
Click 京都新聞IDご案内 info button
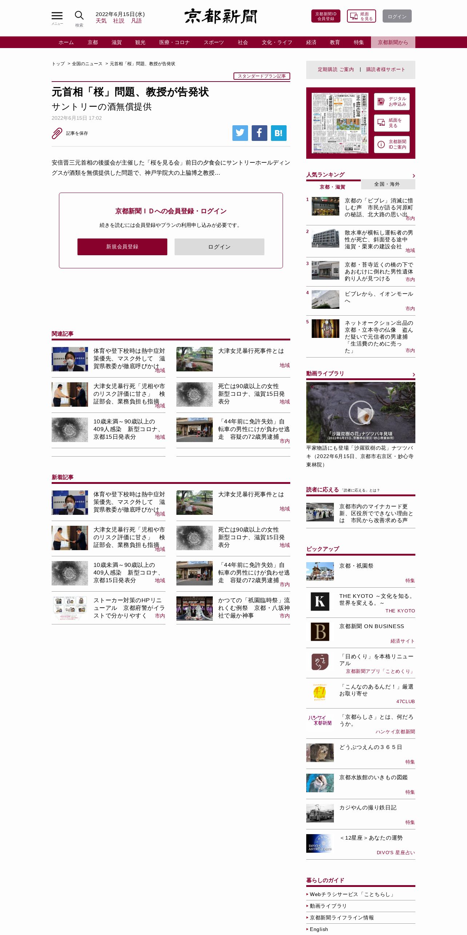392,145
